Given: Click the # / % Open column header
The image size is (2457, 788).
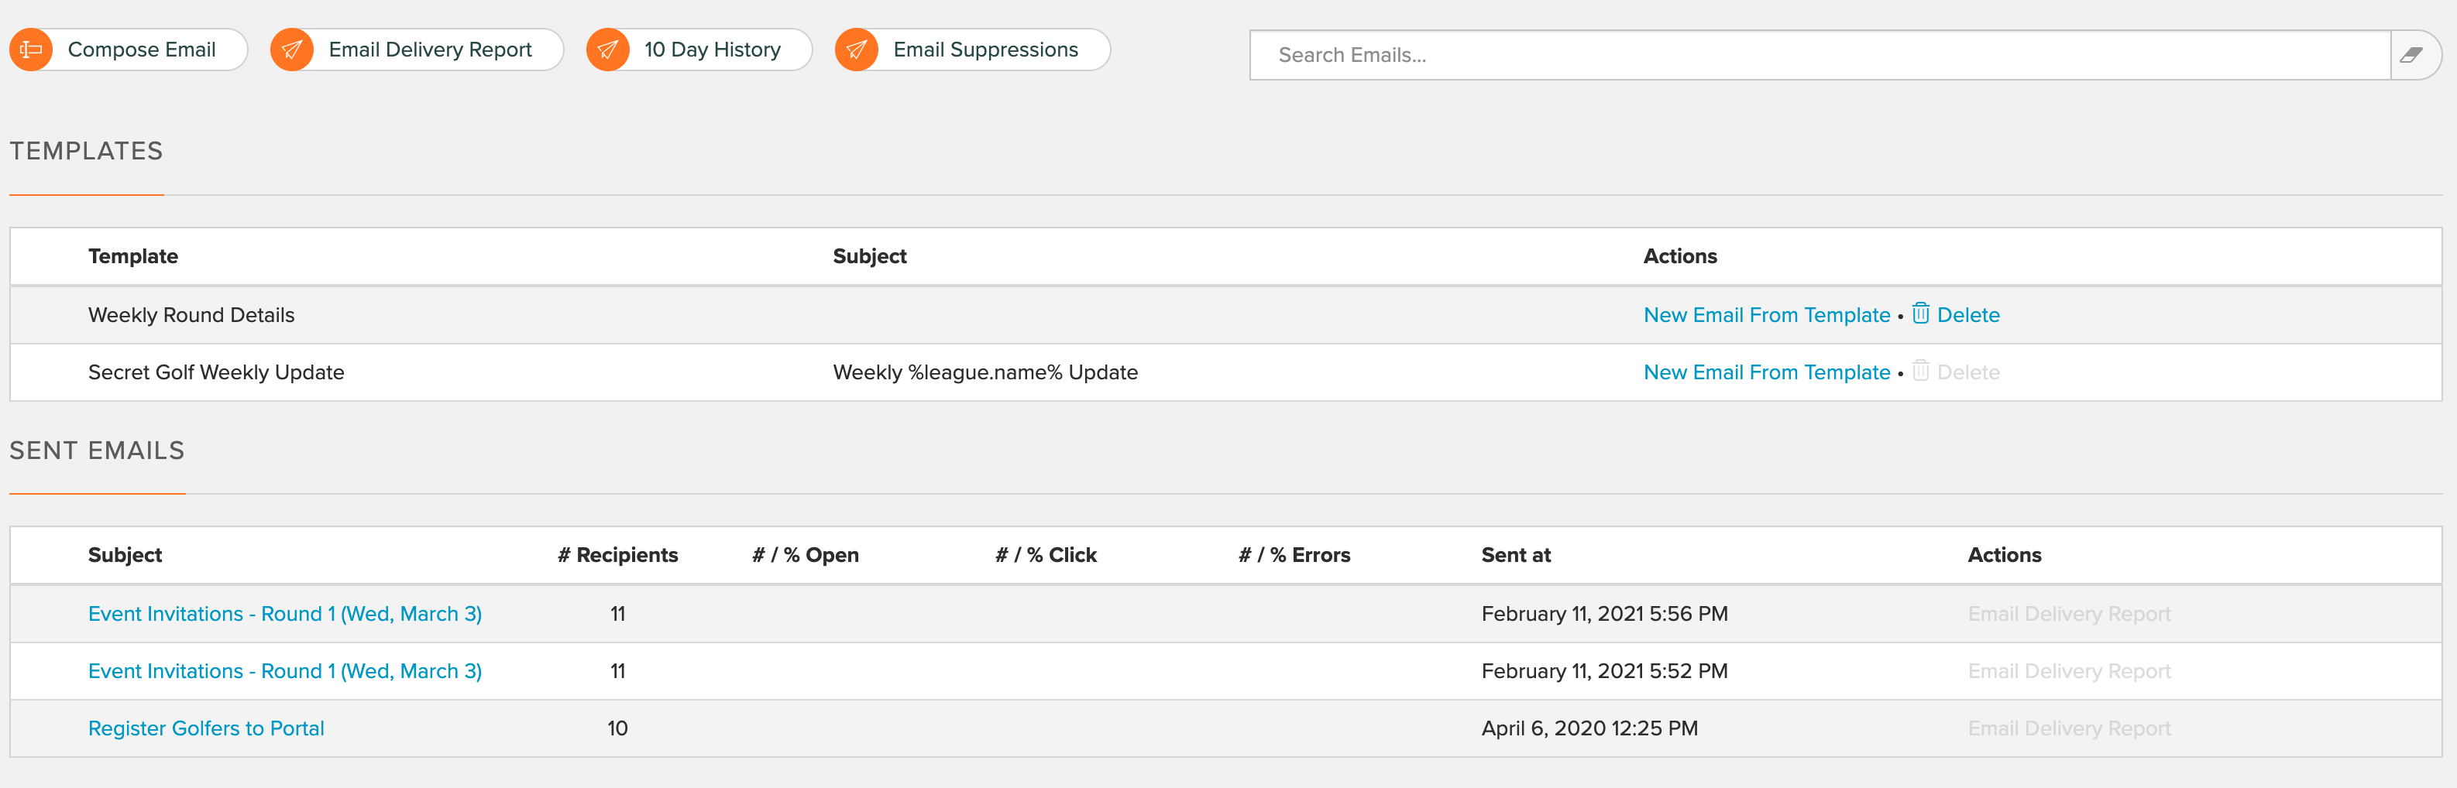Looking at the screenshot, I should point(805,556).
